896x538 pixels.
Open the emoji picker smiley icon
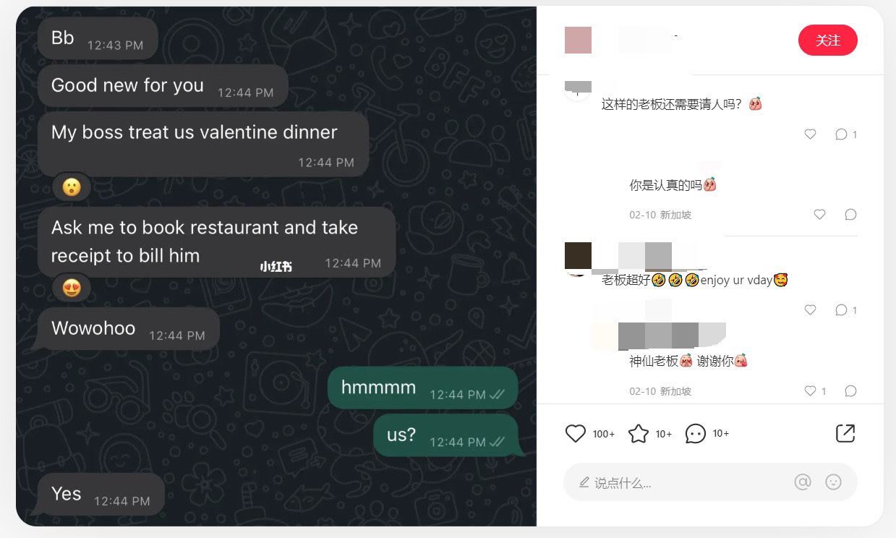[x=833, y=482]
